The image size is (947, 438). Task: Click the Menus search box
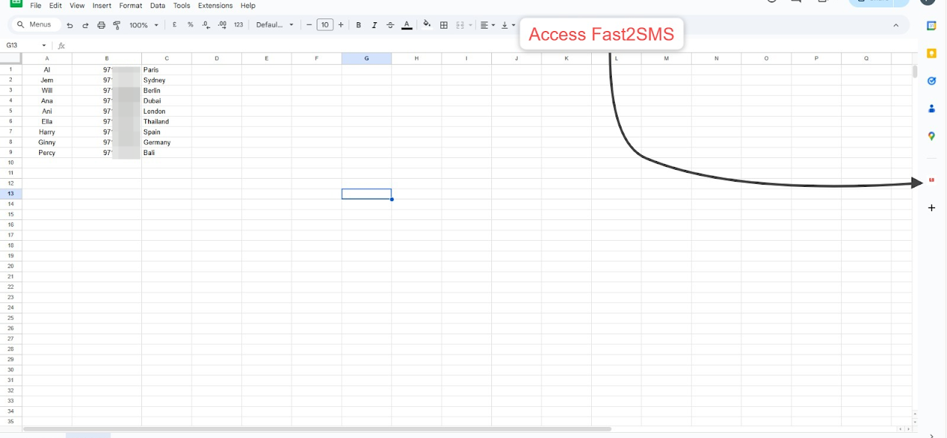click(36, 25)
